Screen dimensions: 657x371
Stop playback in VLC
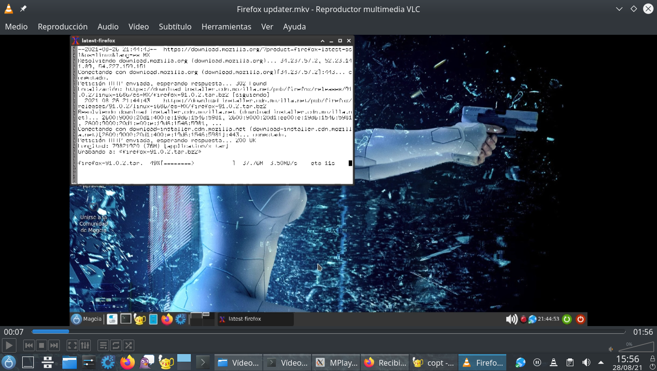(42, 345)
